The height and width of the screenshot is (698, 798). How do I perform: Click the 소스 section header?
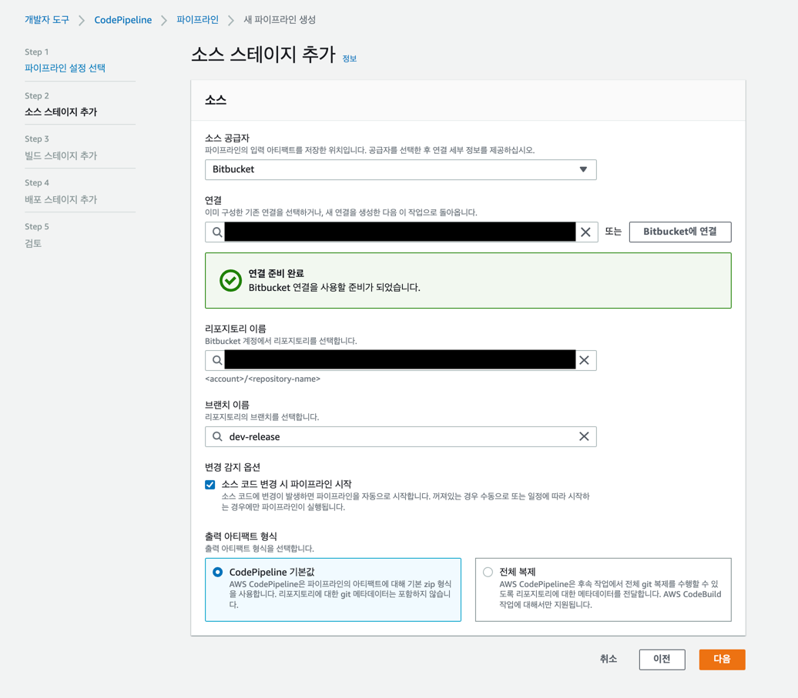coord(215,100)
